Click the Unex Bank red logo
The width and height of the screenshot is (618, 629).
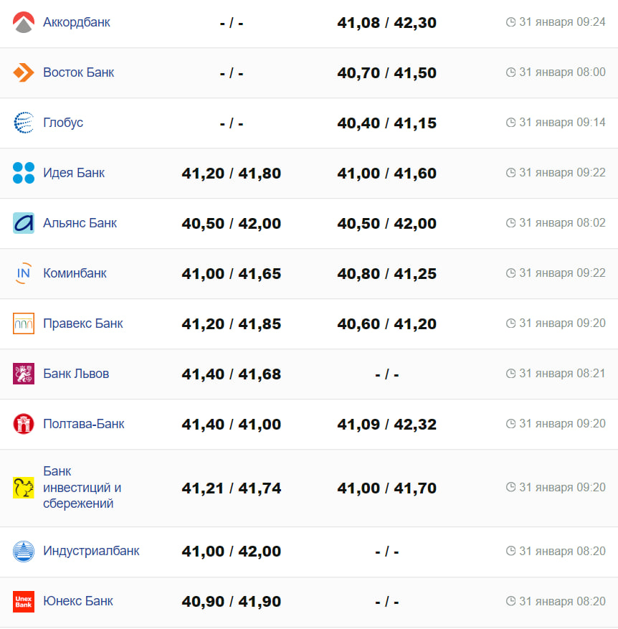(x=24, y=602)
